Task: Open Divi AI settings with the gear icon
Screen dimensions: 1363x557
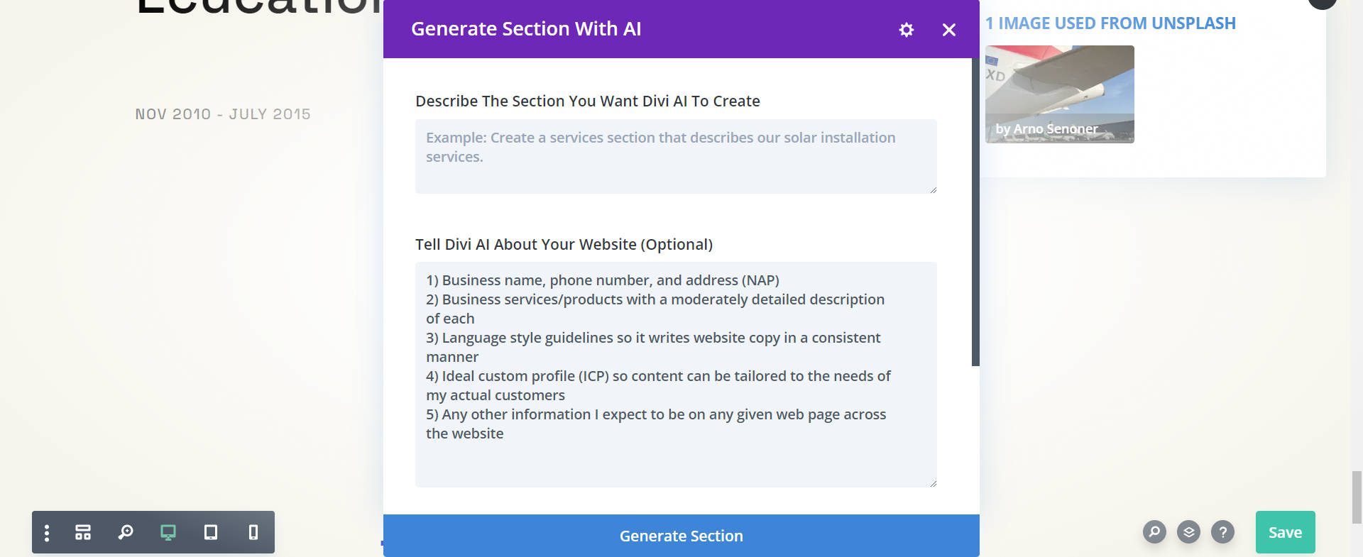Action: point(906,30)
